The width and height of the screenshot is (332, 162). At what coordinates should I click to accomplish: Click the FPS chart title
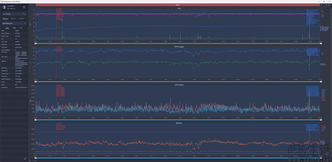pyautogui.click(x=179, y=8)
